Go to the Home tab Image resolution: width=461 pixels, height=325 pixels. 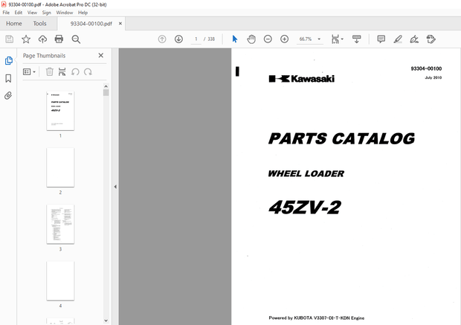[13, 23]
